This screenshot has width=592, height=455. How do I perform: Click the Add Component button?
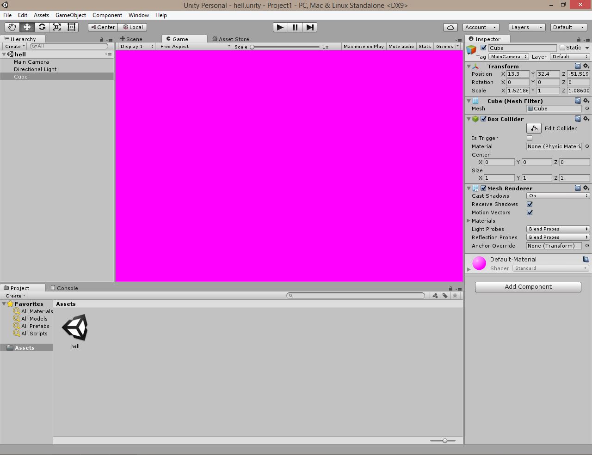click(x=528, y=287)
